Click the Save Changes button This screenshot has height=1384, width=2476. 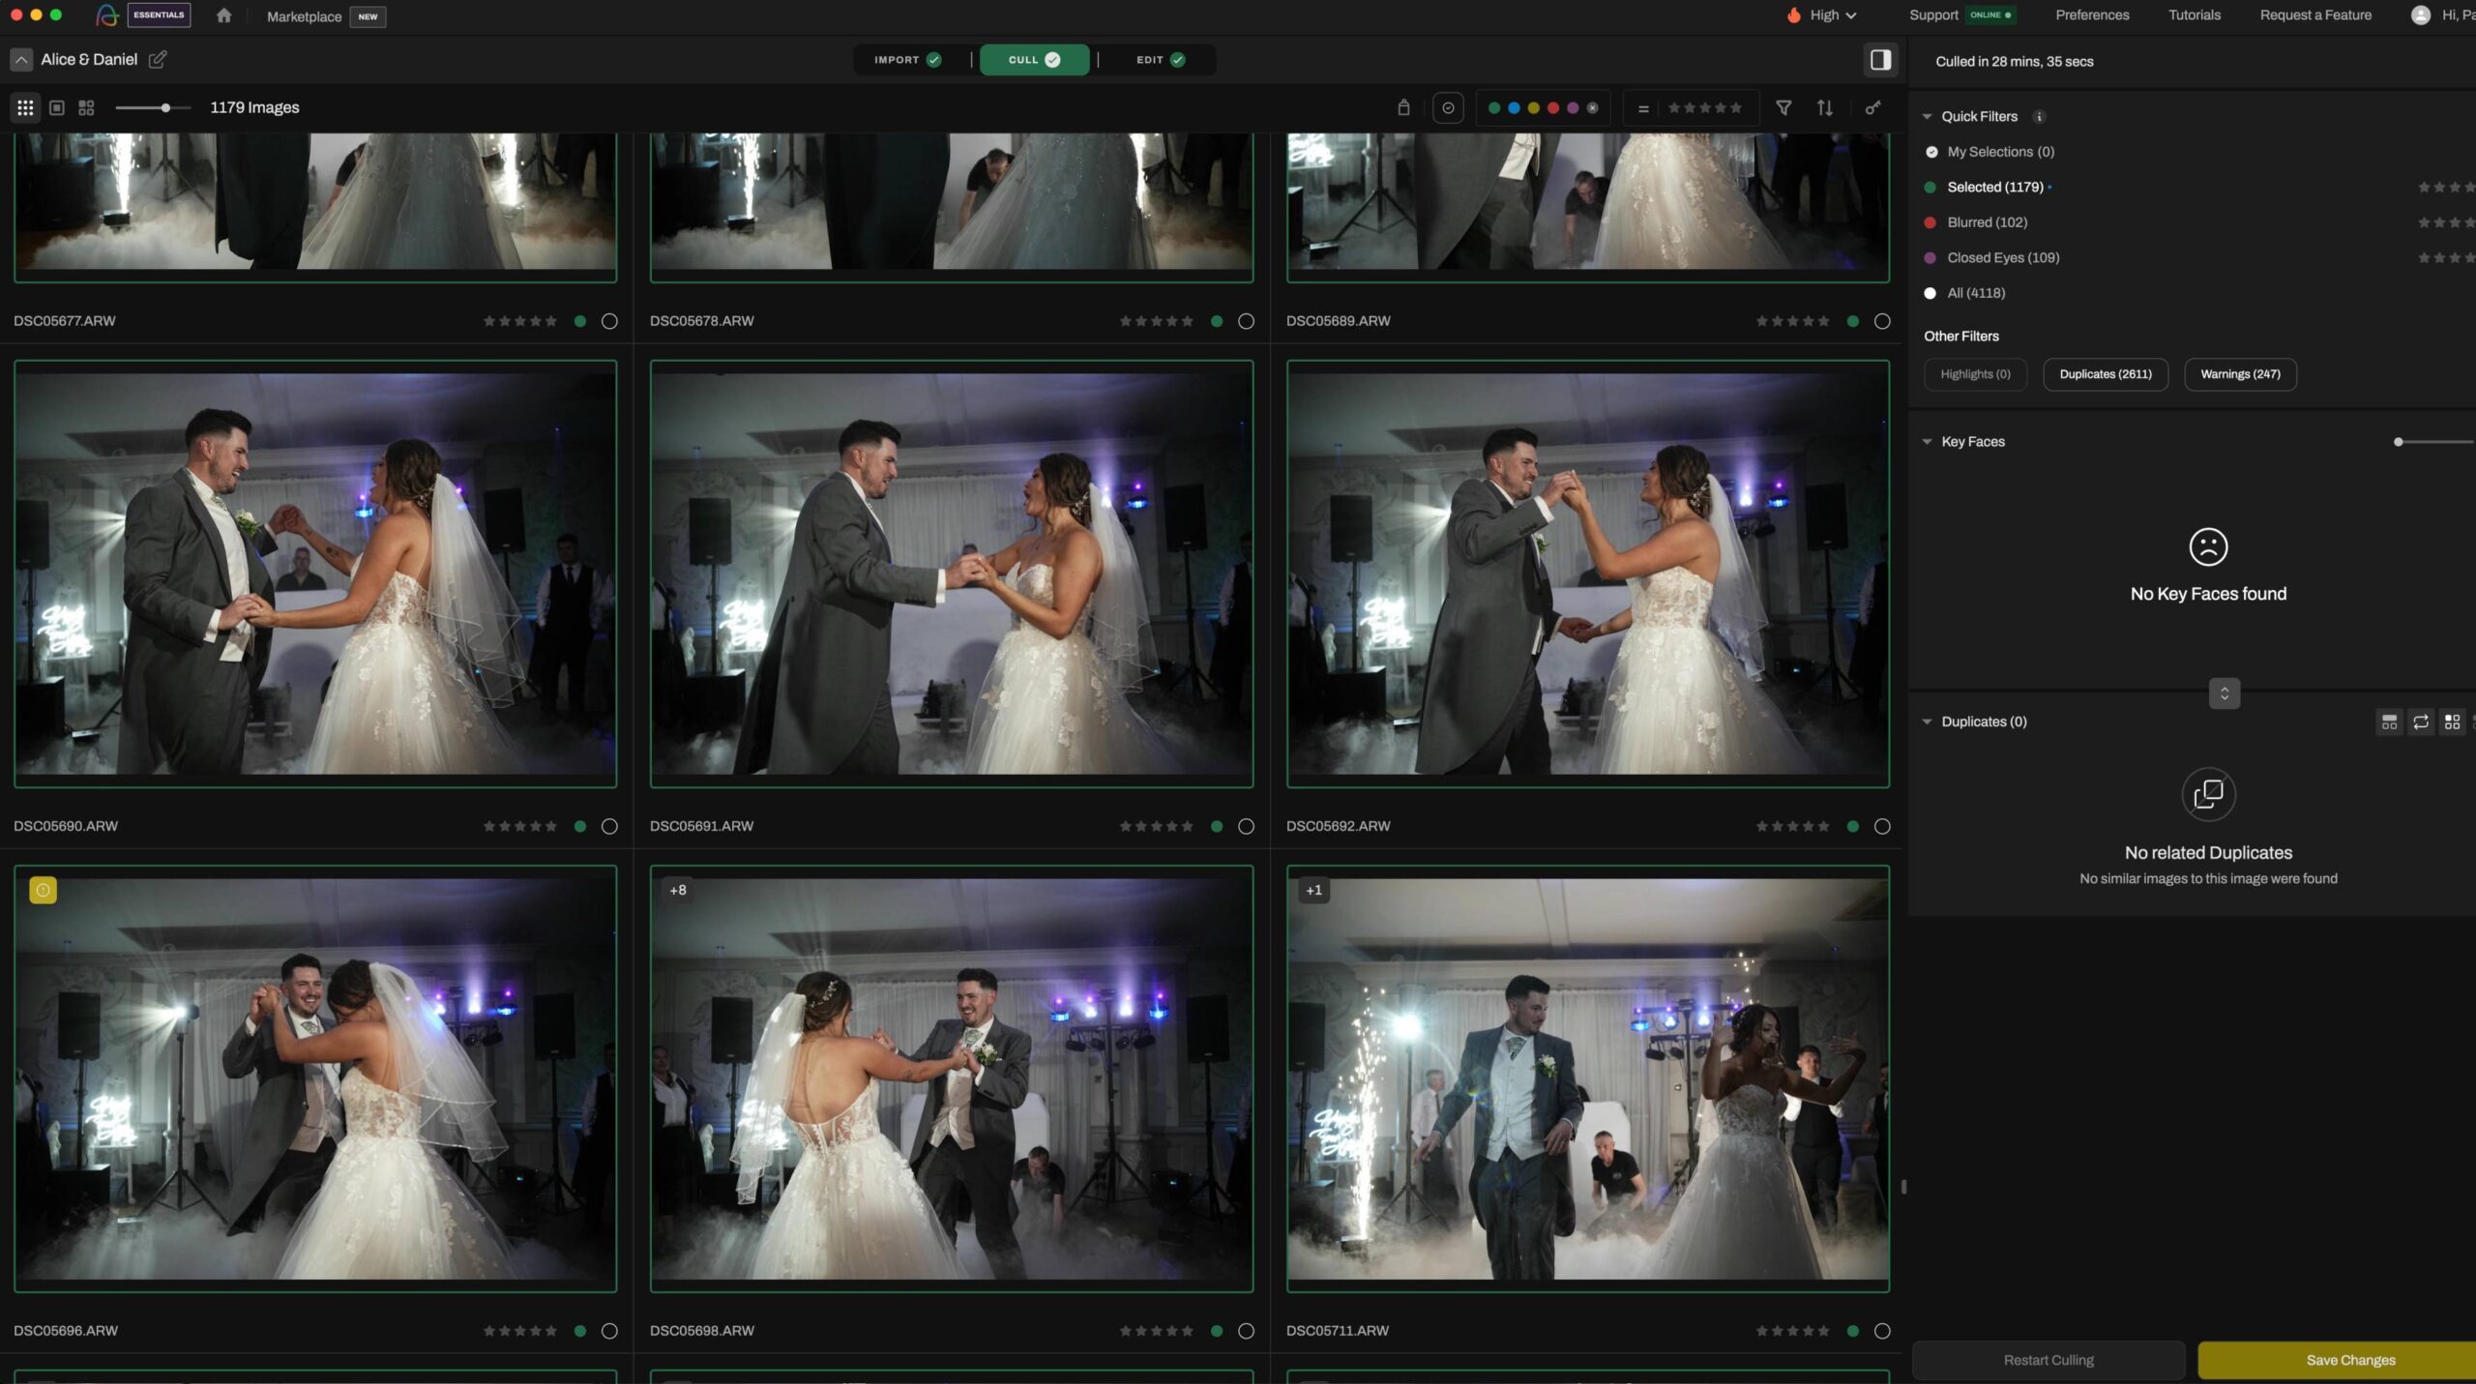(2349, 1360)
